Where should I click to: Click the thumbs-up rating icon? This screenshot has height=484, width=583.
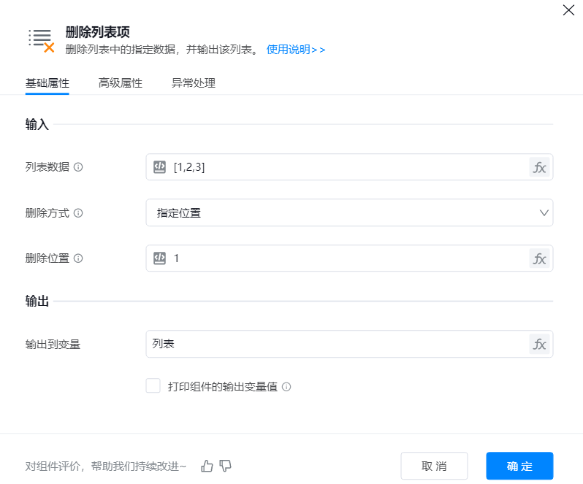pyautogui.click(x=207, y=466)
